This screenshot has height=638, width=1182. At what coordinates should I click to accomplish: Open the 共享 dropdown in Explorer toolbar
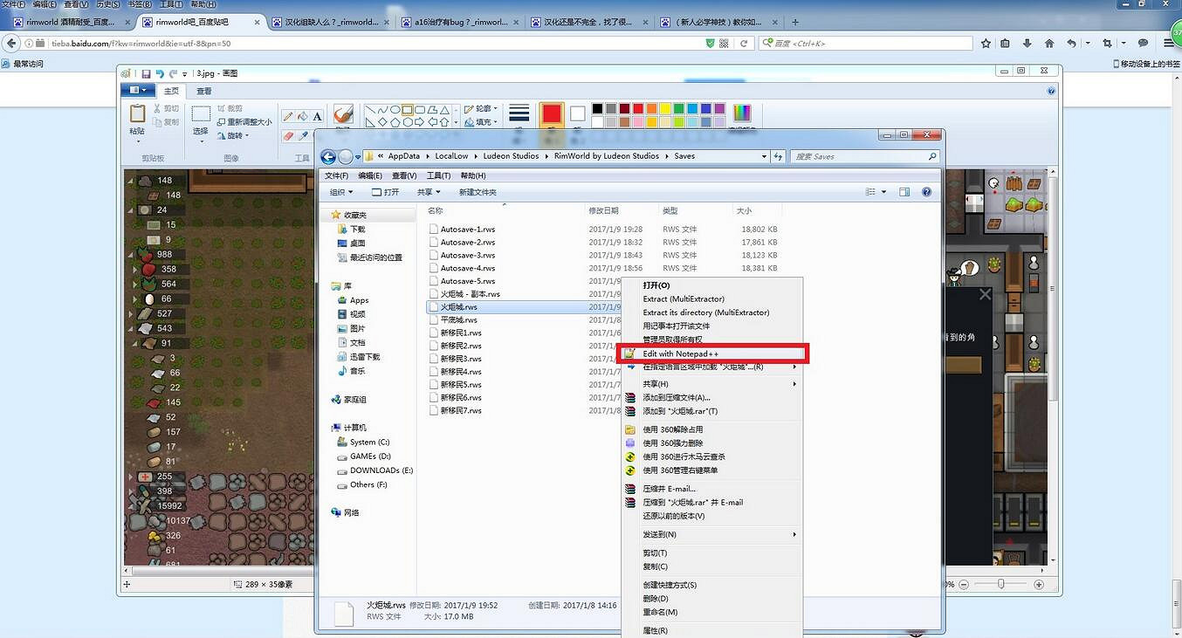click(428, 192)
